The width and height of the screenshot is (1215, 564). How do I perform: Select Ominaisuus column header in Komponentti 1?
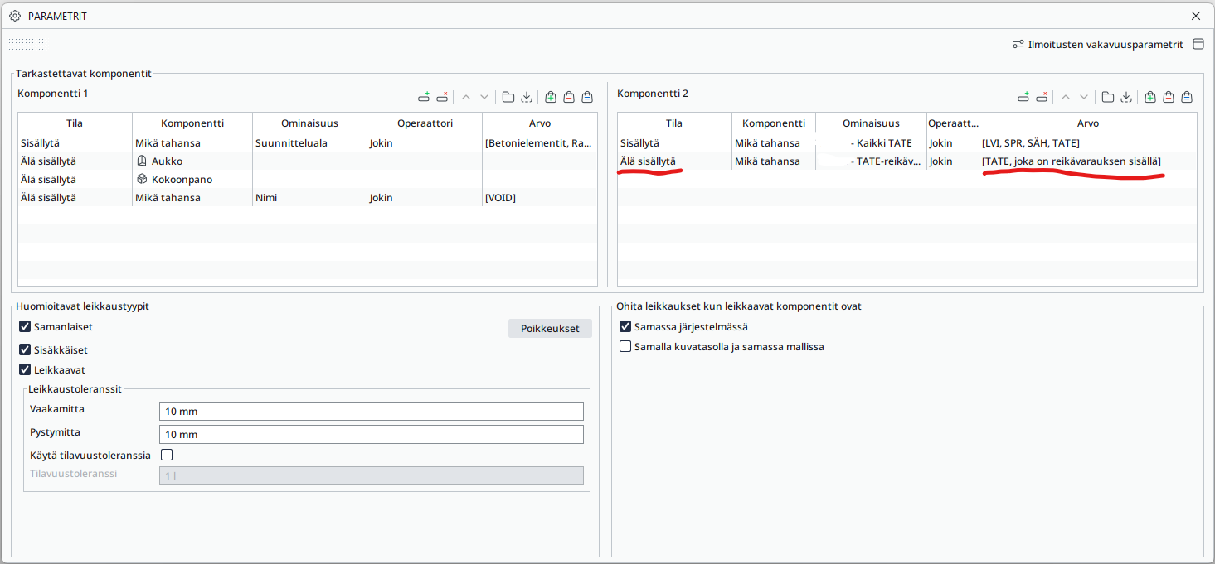coord(309,123)
